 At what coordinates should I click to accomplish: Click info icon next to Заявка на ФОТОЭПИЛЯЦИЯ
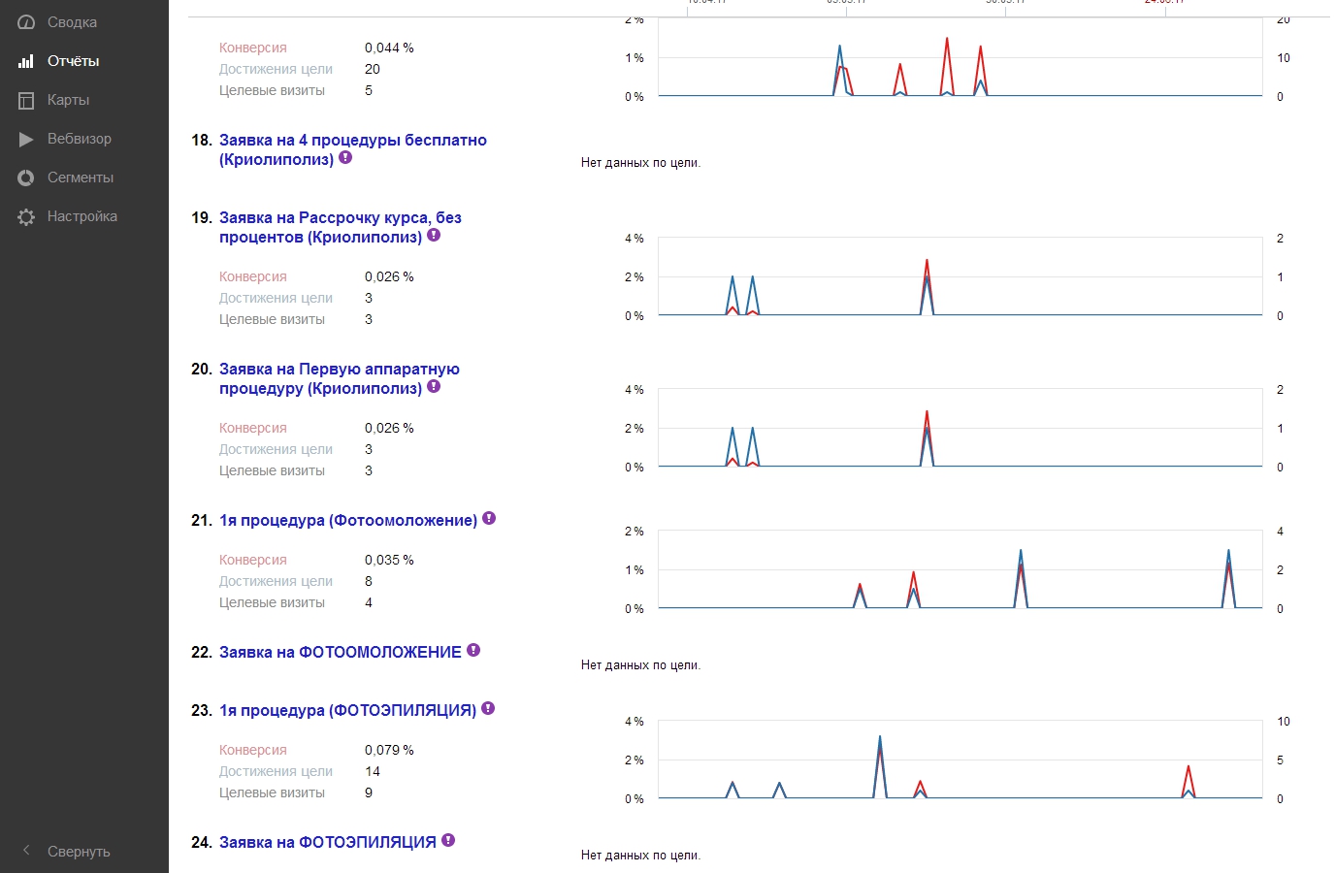(448, 841)
